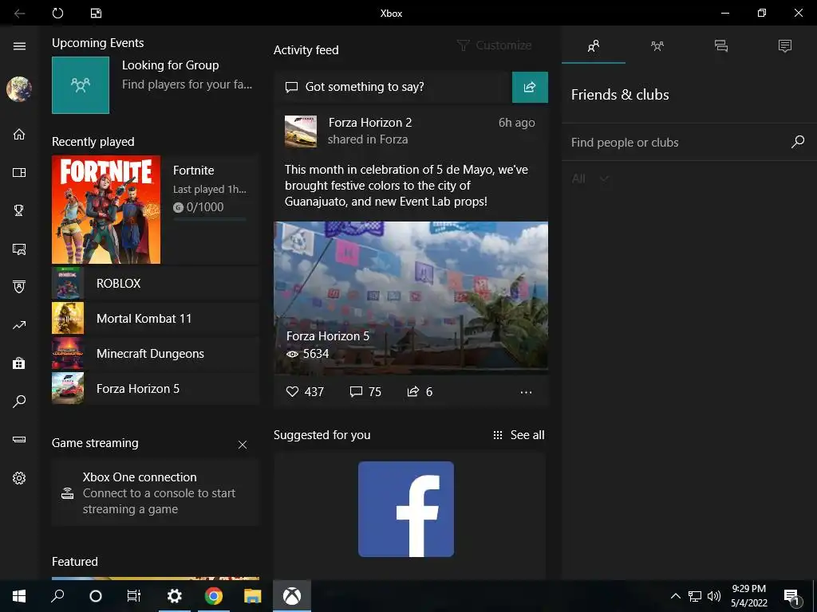Click See all suggested items
This screenshot has height=612, width=817.
519,435
